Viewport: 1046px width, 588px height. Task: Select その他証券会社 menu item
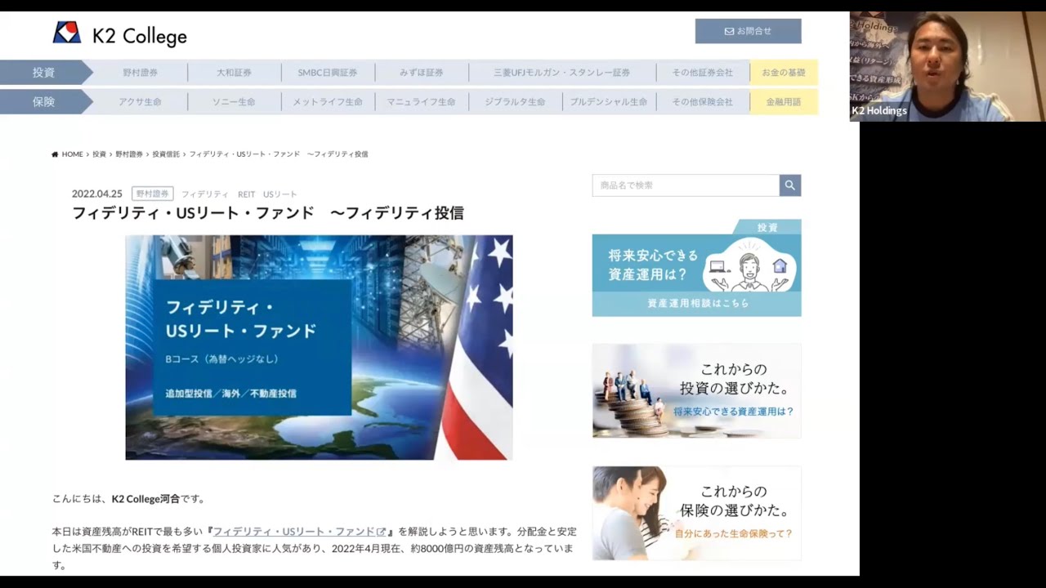pos(703,73)
